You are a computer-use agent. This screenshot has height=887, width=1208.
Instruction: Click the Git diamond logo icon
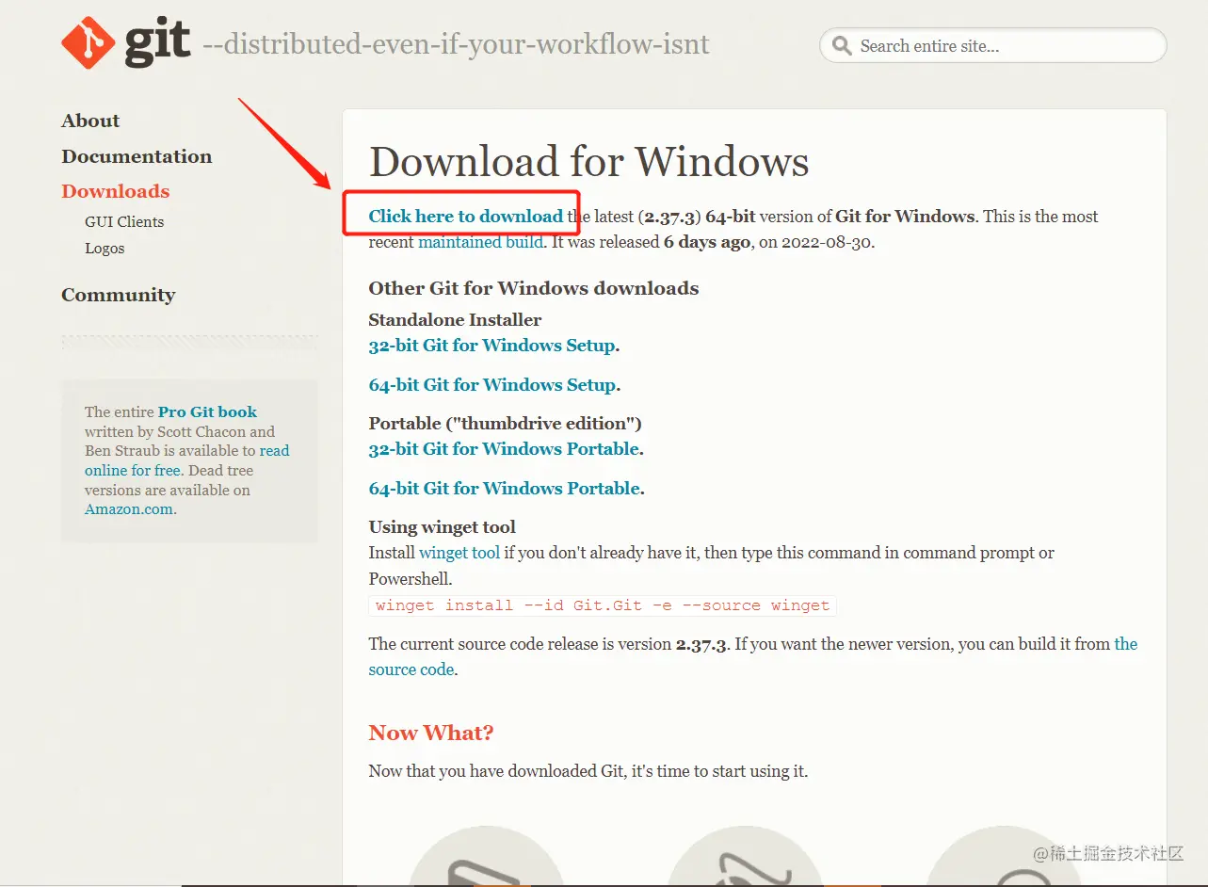pos(89,43)
